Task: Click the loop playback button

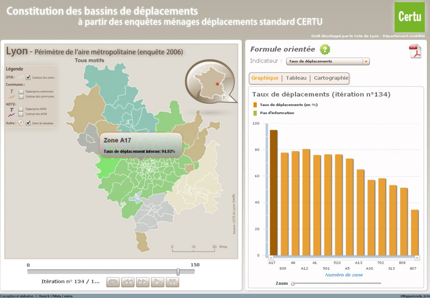Action: tap(113, 282)
